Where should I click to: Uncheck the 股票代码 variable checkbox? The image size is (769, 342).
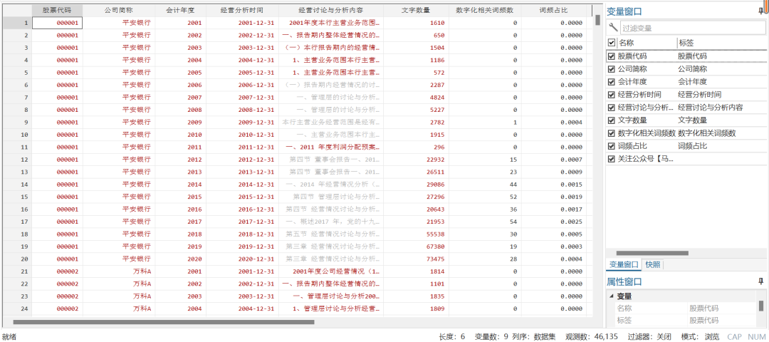(611, 56)
